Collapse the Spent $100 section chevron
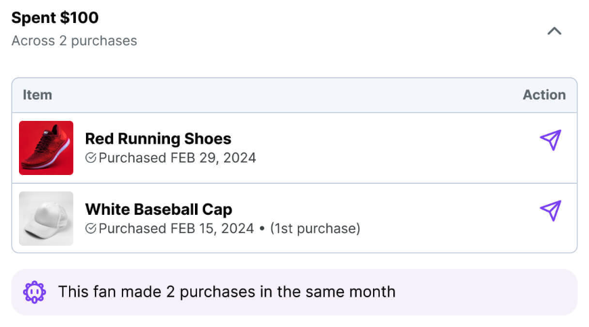Screen dimensions: 589x327 554,31
